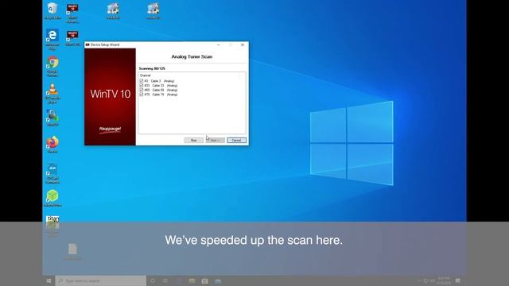Screen dimensions: 509x286
Task: Uncheck channel #79 Cable 79 checkbox
Action: tap(142, 95)
